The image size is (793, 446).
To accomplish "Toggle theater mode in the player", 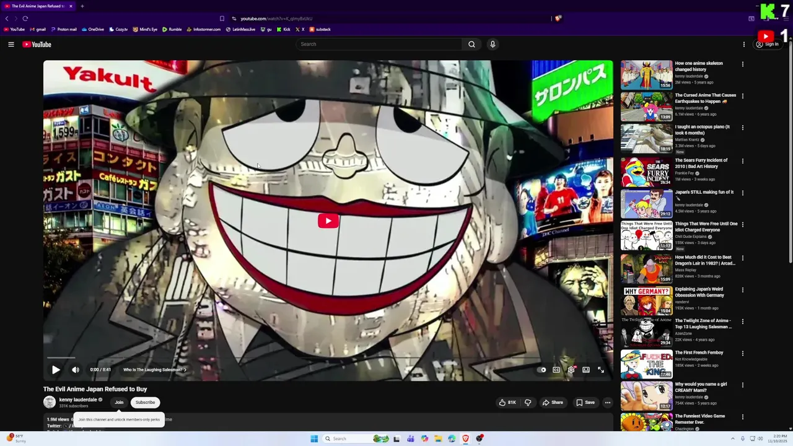I will click(x=586, y=370).
